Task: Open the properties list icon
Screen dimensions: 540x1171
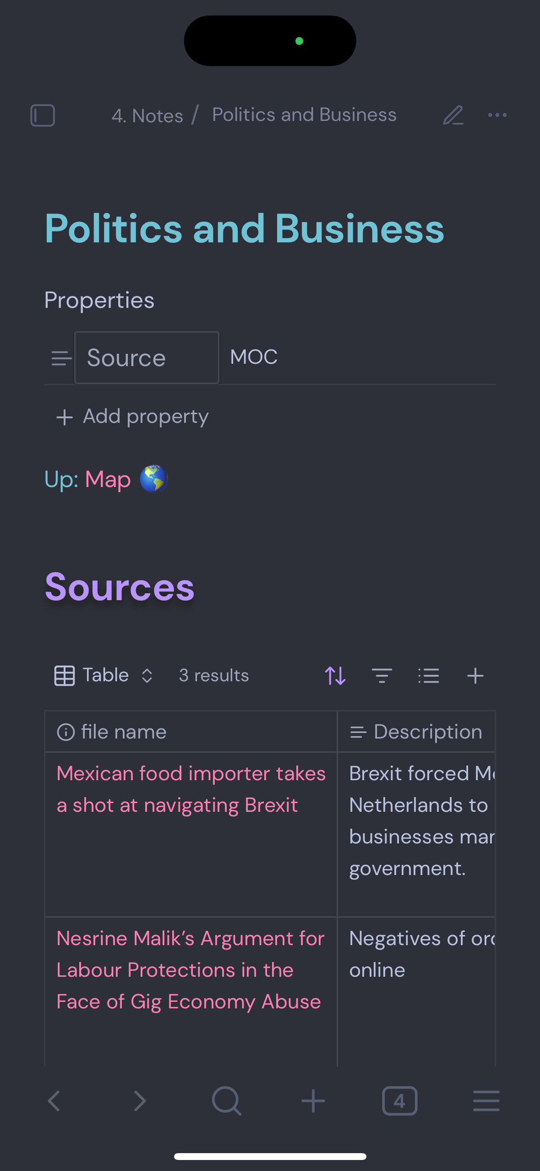Action: pyautogui.click(x=429, y=676)
